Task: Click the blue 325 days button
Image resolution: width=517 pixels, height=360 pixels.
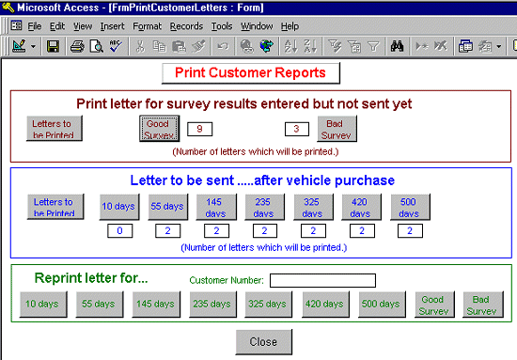Action: (313, 207)
